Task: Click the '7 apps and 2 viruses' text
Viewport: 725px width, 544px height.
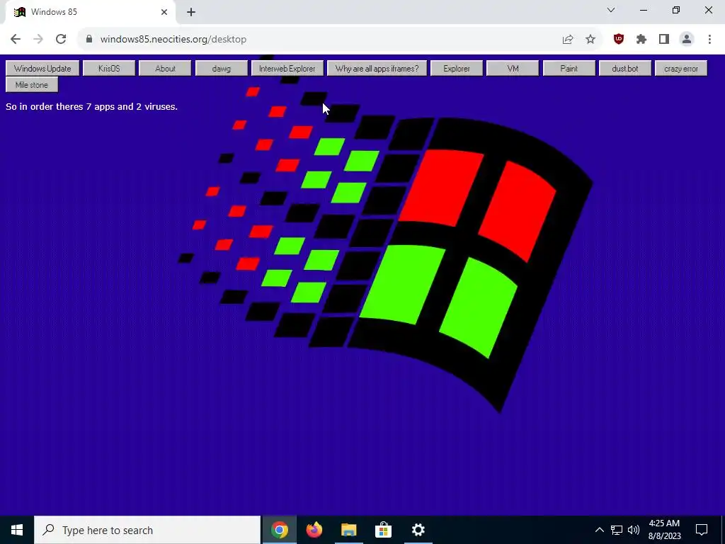Action: click(132, 106)
